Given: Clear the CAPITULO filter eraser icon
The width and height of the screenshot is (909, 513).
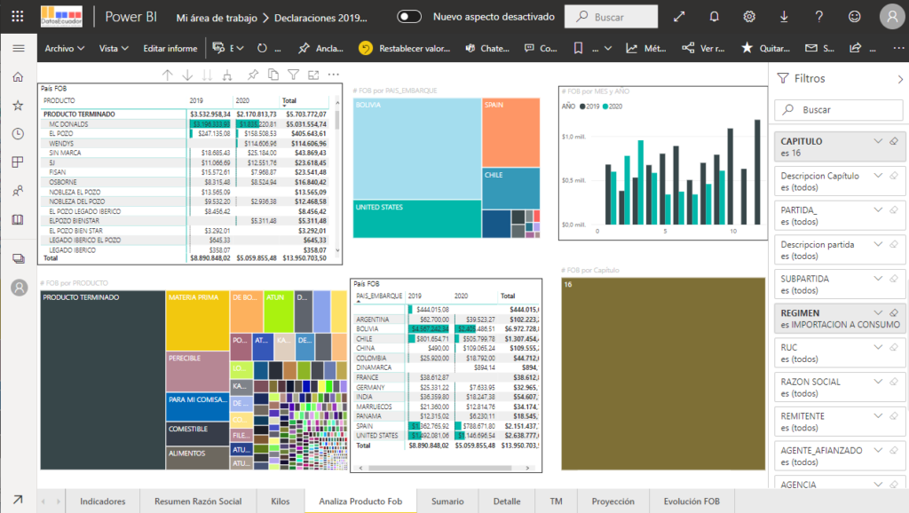Looking at the screenshot, I should click(x=894, y=141).
